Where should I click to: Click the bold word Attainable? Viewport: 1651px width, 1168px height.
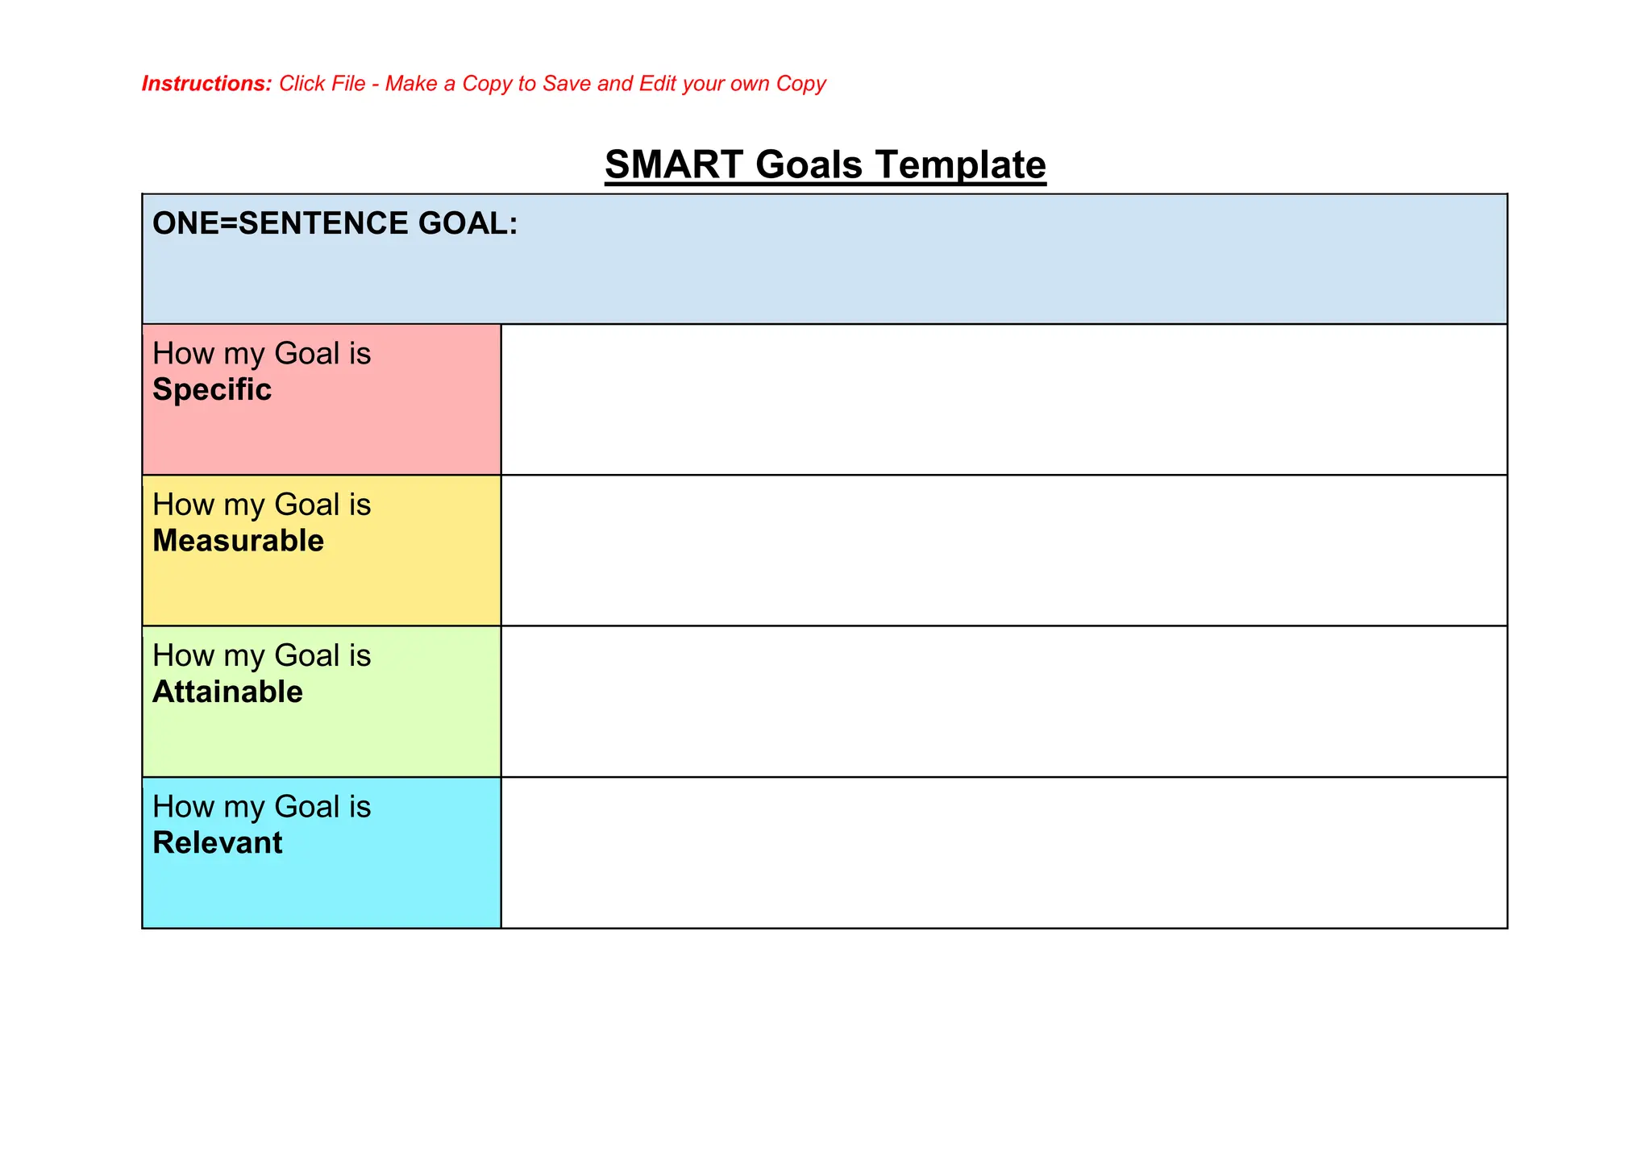point(227,692)
